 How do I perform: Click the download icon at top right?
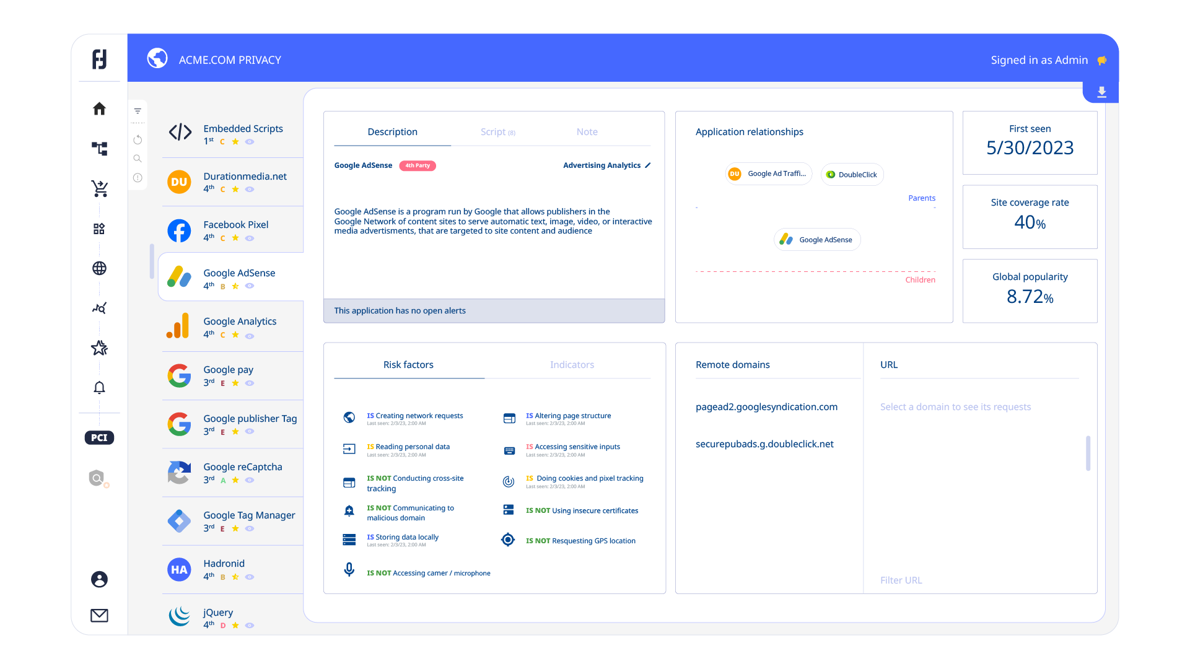click(x=1101, y=92)
